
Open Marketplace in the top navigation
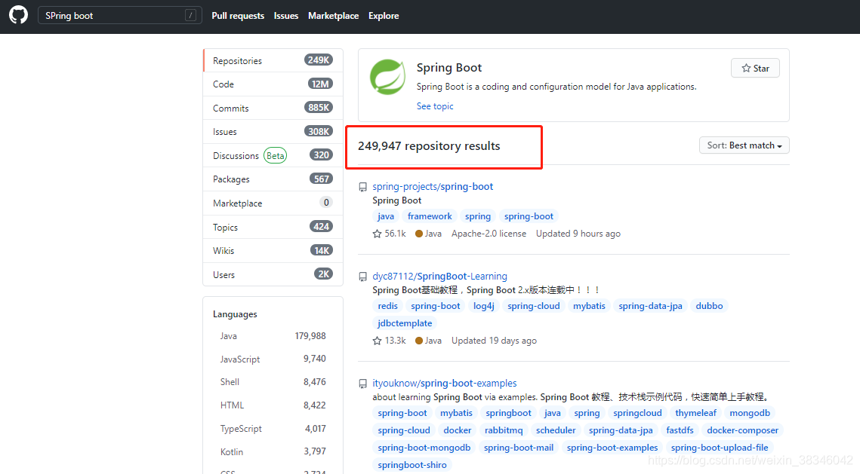[x=334, y=16]
